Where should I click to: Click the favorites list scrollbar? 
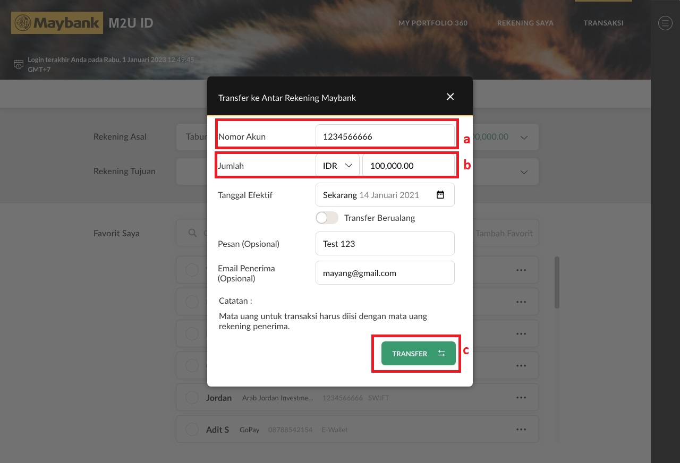[x=557, y=282]
